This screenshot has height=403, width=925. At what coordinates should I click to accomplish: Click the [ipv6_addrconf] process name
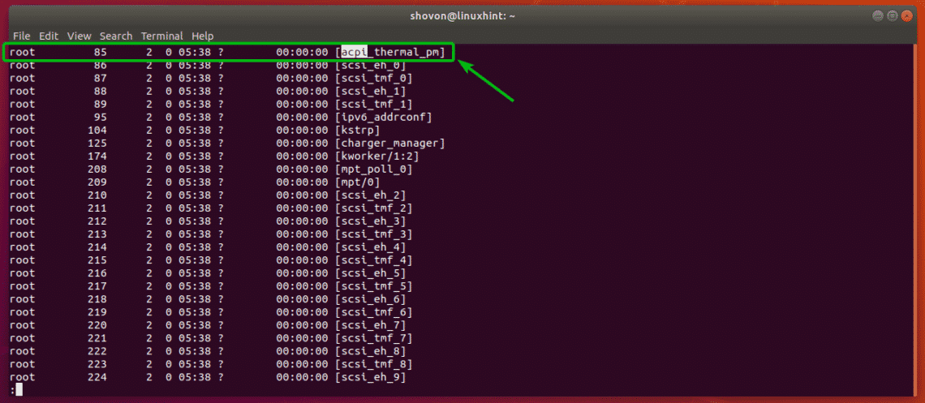point(384,118)
